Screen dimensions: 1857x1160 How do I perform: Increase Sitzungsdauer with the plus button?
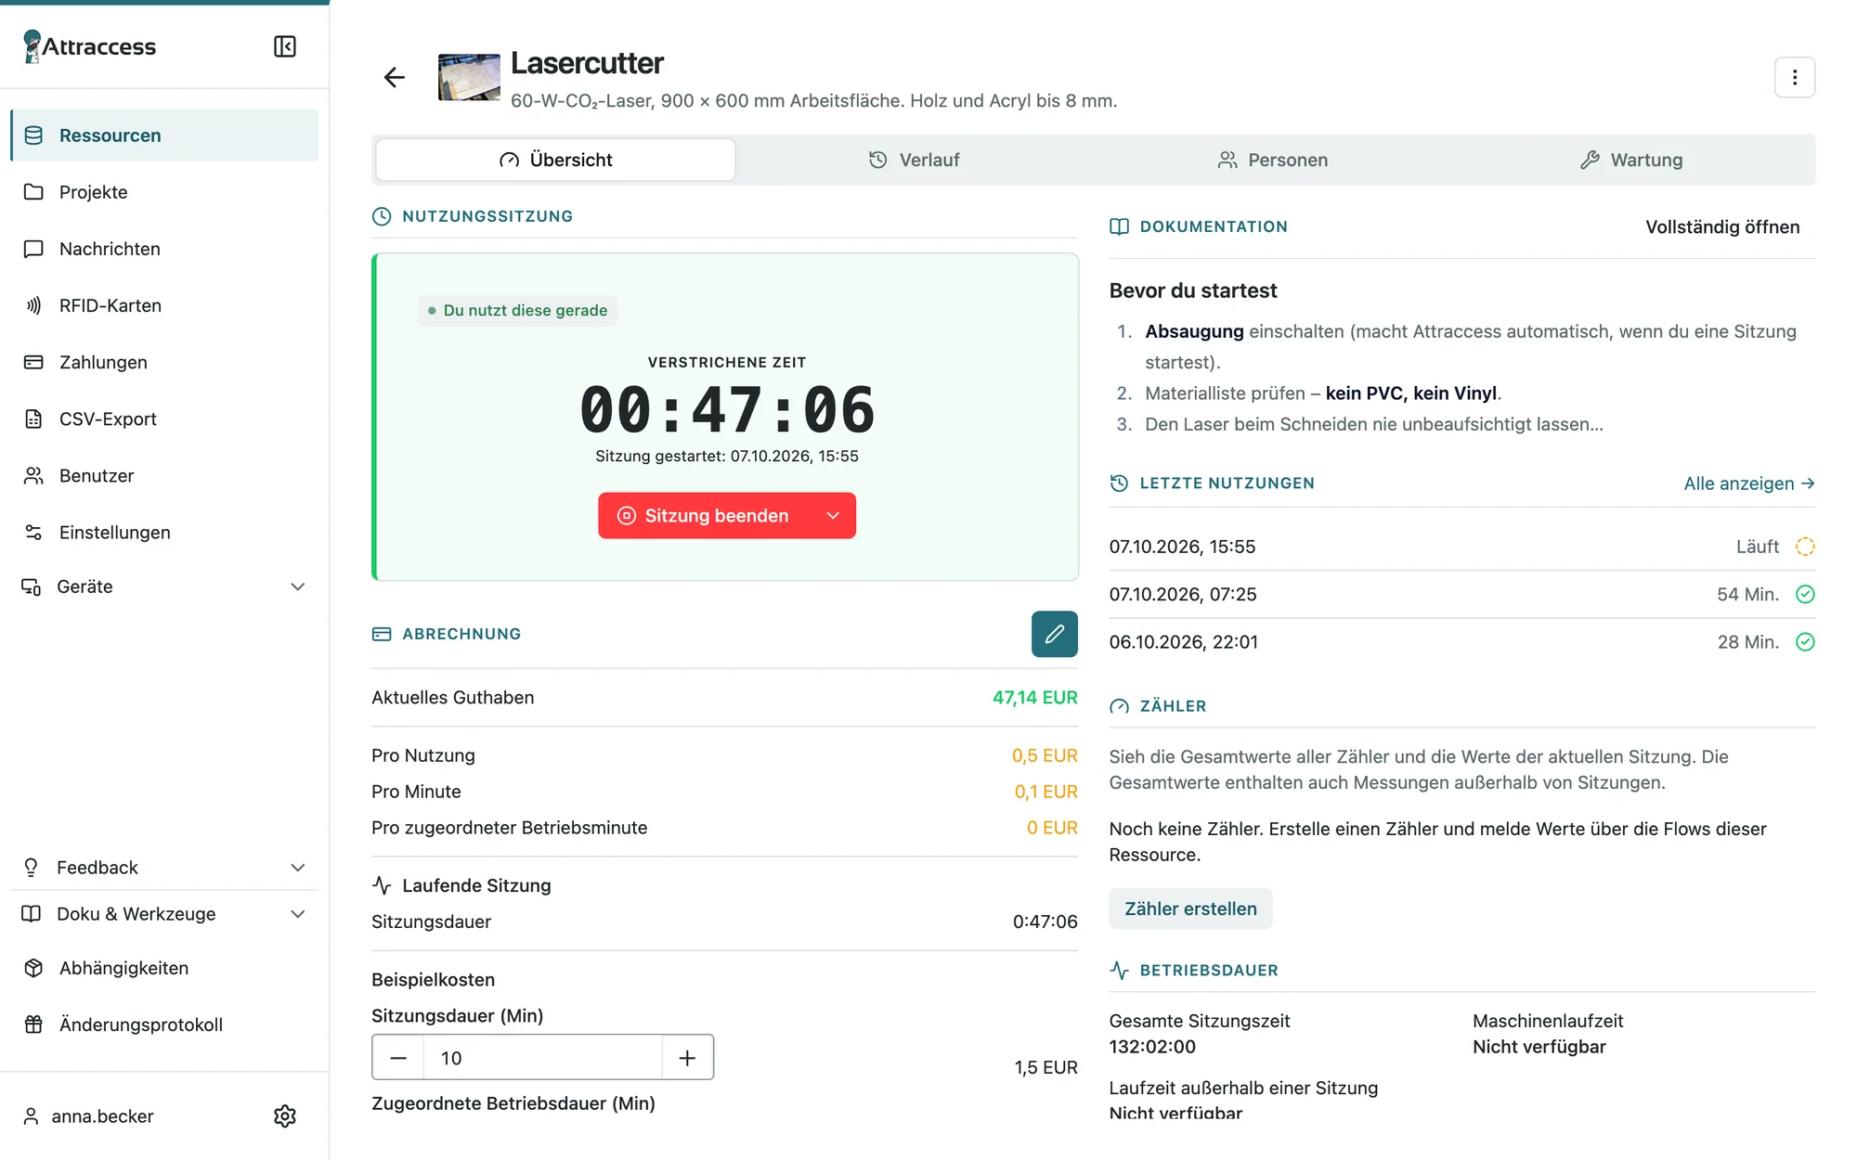point(687,1058)
